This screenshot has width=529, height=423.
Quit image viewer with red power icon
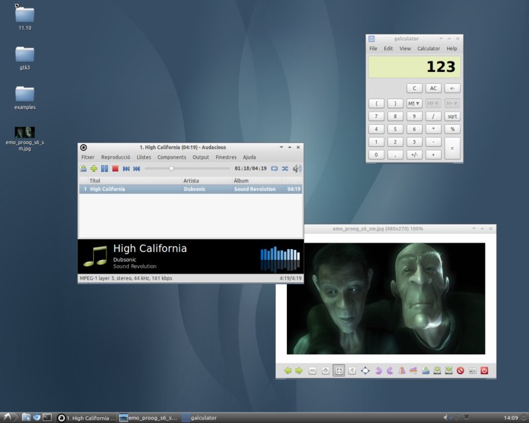tap(484, 371)
